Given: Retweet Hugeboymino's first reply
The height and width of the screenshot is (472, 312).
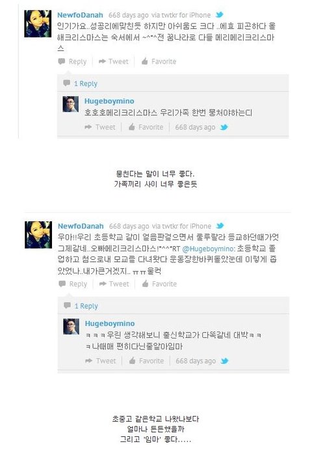Looking at the screenshot, I should pyautogui.click(x=100, y=127).
